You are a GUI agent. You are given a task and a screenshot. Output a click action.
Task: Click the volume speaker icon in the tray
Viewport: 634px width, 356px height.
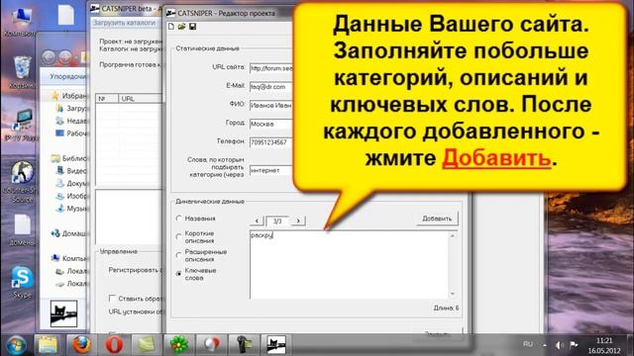coord(559,345)
